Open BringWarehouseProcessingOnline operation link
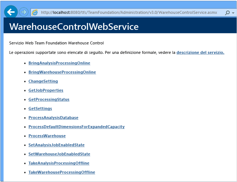 point(62,72)
